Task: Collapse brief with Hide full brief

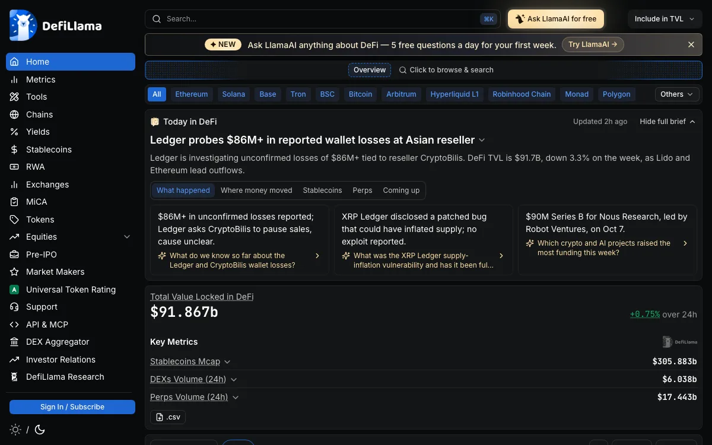Action: point(667,122)
